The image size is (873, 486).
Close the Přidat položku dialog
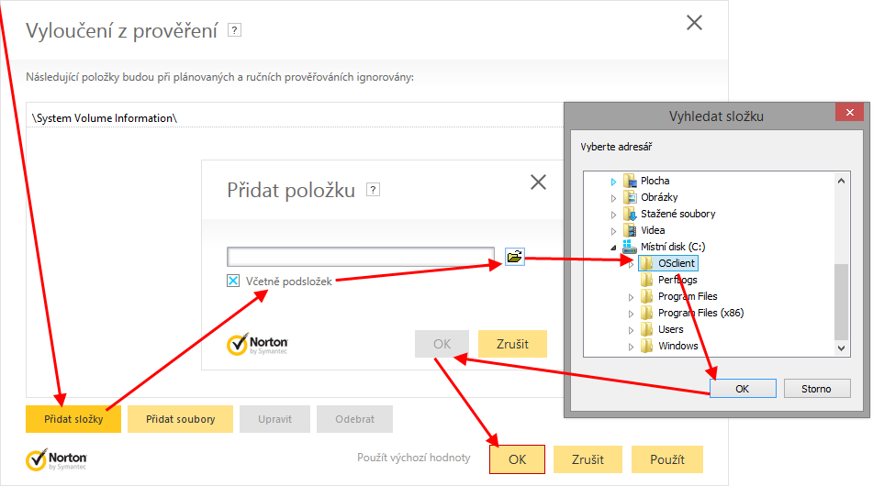tap(538, 182)
